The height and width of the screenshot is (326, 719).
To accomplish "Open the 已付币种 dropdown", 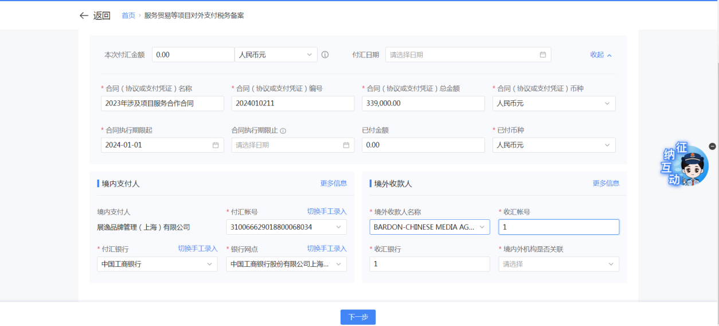I will tap(553, 145).
